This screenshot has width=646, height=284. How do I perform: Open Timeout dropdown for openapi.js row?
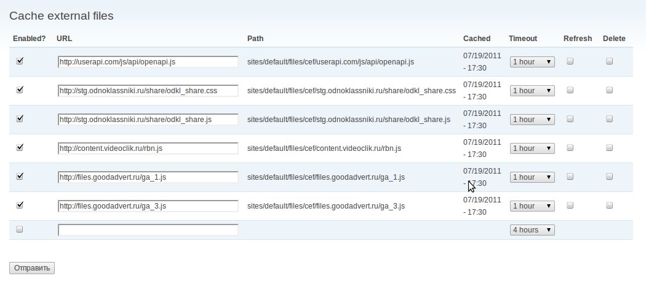click(x=532, y=62)
